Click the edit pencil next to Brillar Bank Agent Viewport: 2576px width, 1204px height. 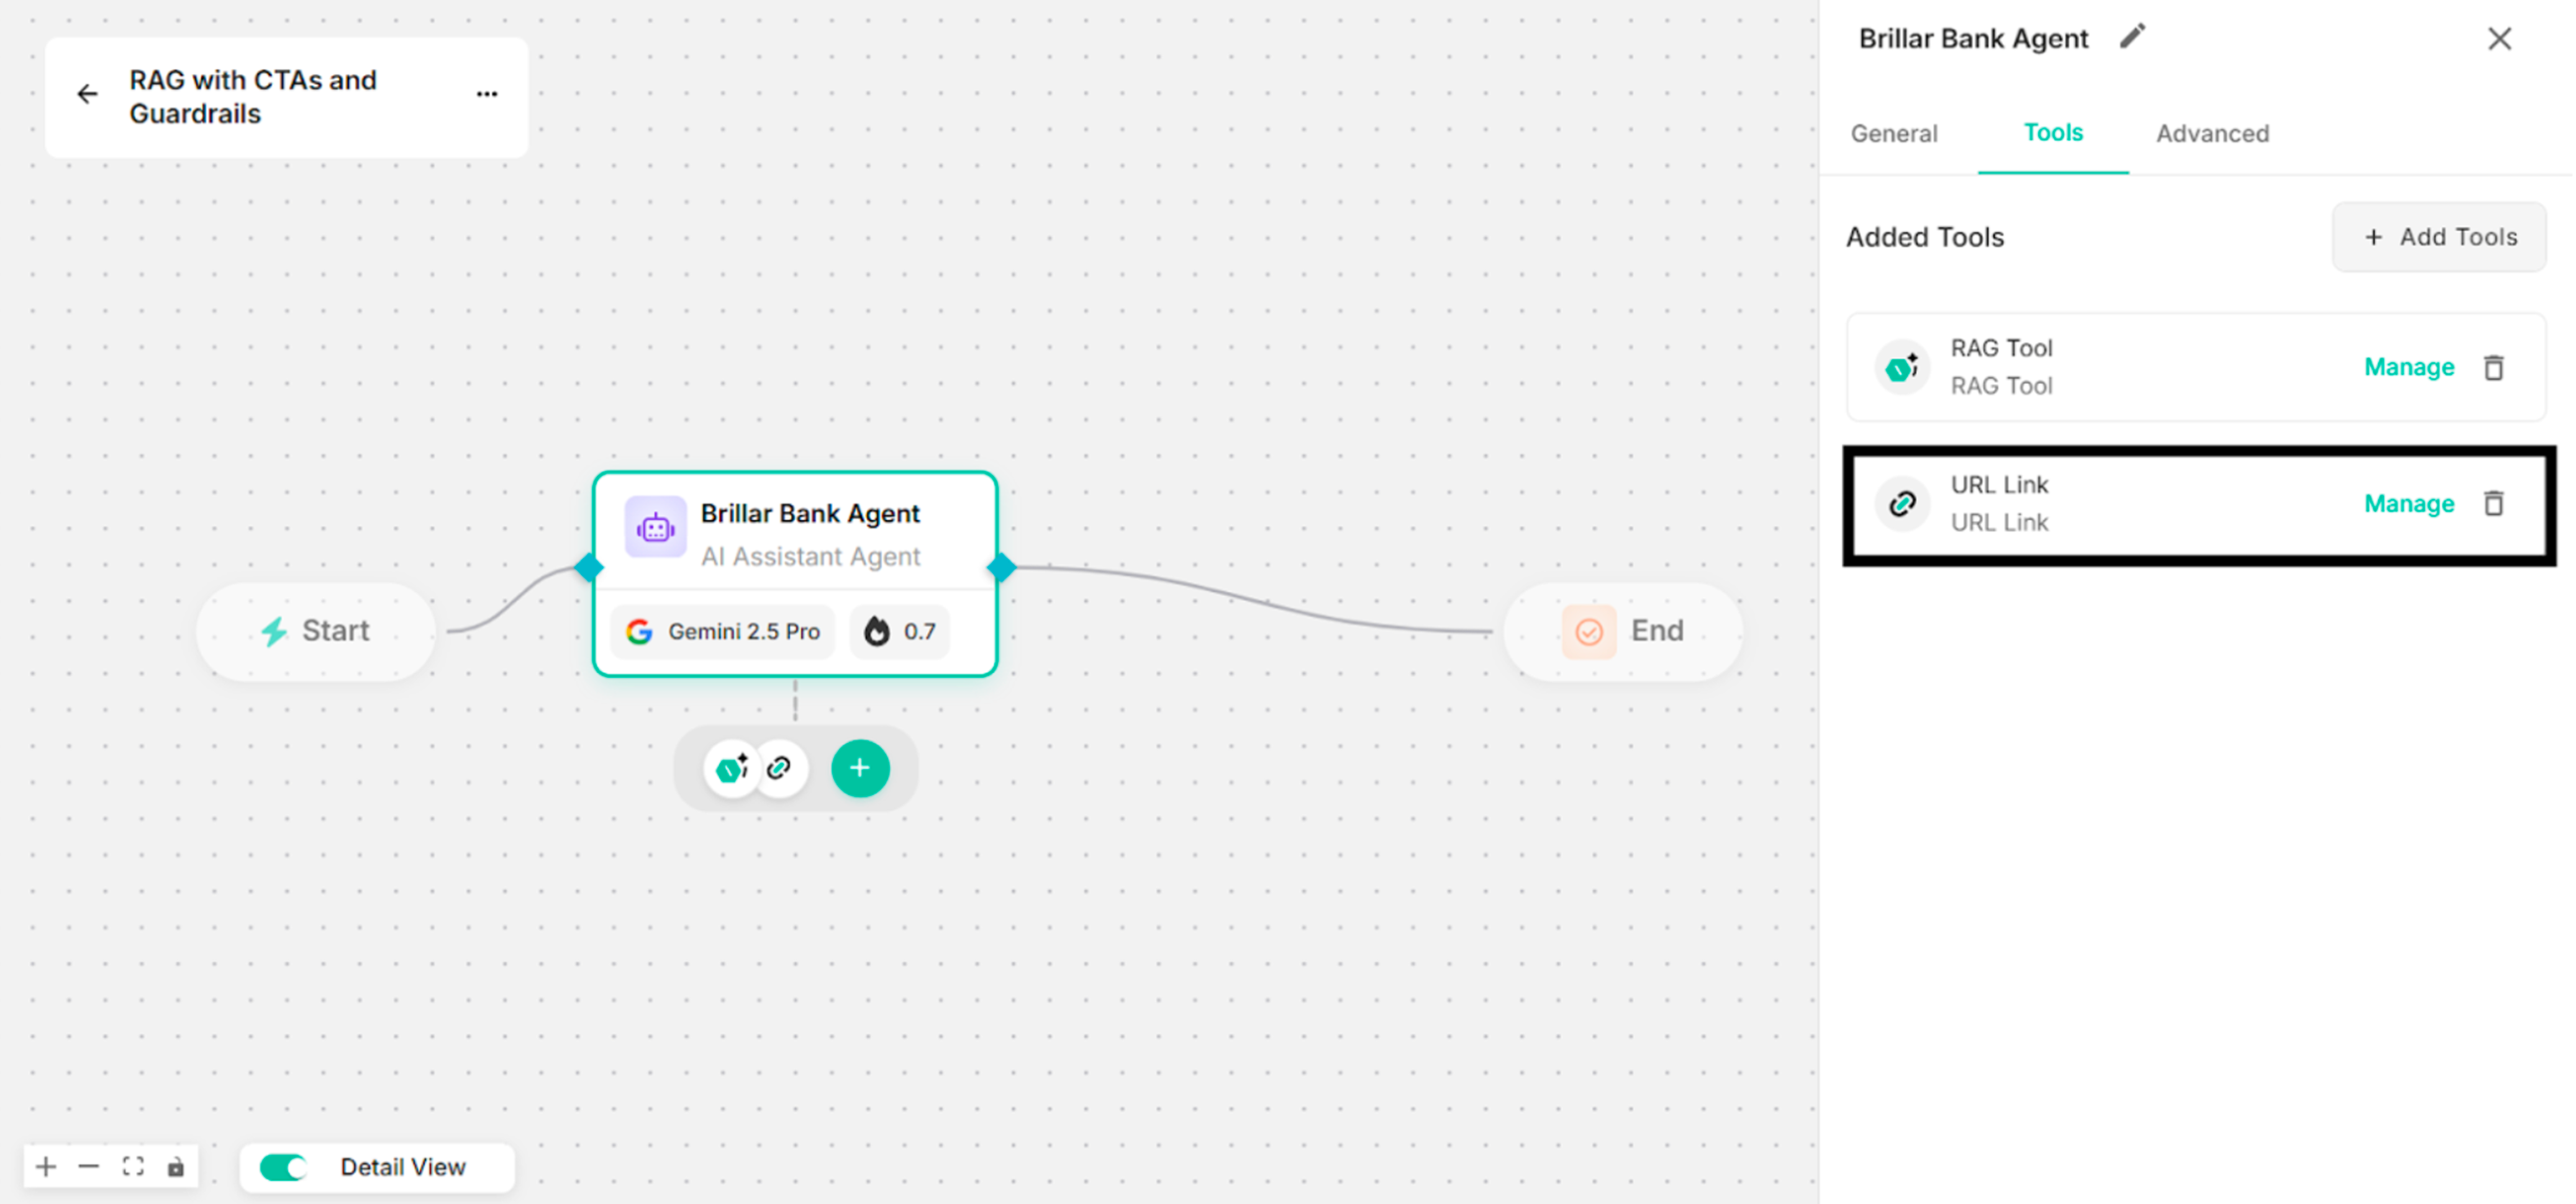2133,37
